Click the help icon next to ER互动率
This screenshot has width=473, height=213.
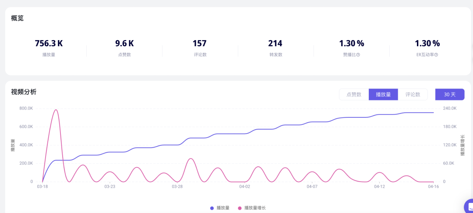(x=436, y=55)
